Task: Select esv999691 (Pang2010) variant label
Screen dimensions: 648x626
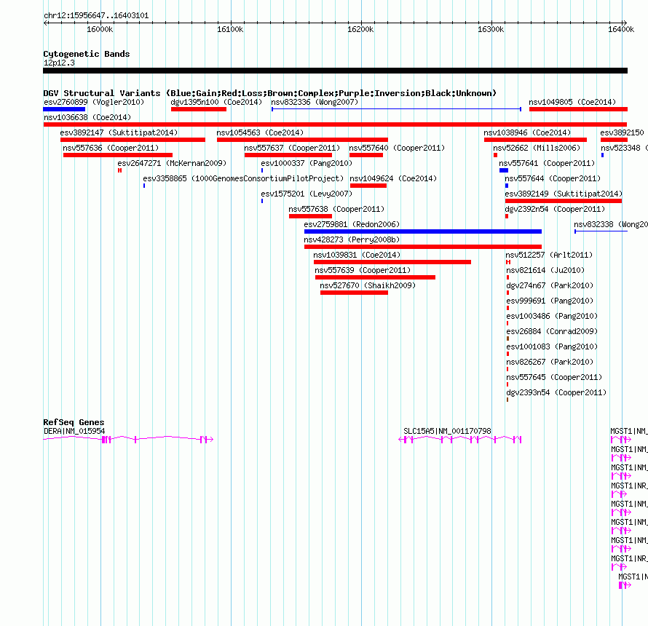Action: coord(550,301)
